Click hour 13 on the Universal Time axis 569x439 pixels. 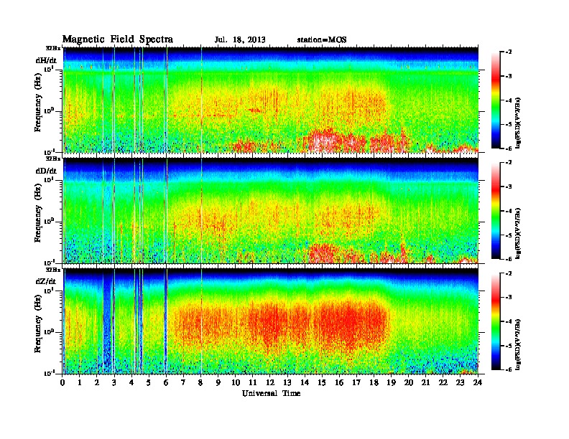pos(287,383)
